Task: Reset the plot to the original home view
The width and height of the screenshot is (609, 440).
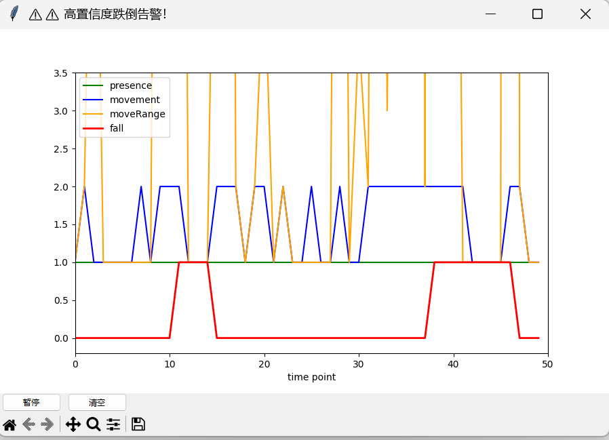Action: pos(9,425)
